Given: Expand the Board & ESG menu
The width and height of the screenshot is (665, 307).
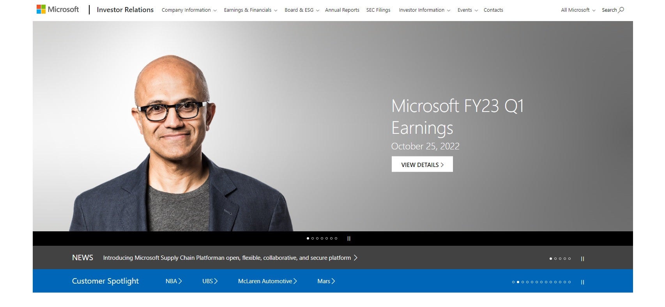Looking at the screenshot, I should tap(302, 10).
